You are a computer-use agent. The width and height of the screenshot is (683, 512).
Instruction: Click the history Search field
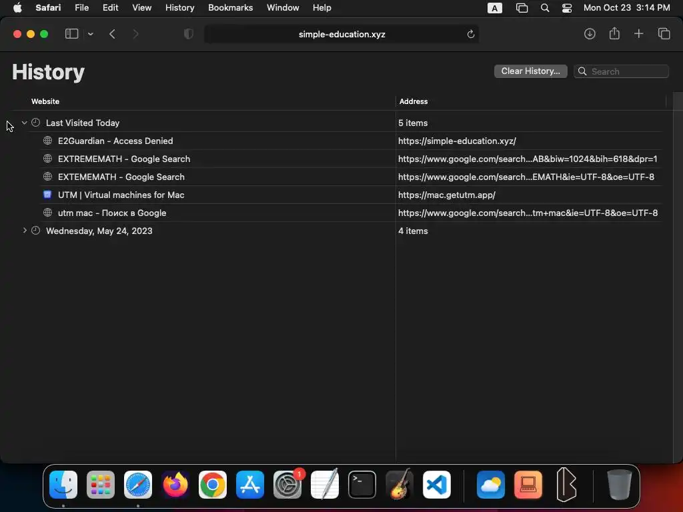[x=621, y=71]
